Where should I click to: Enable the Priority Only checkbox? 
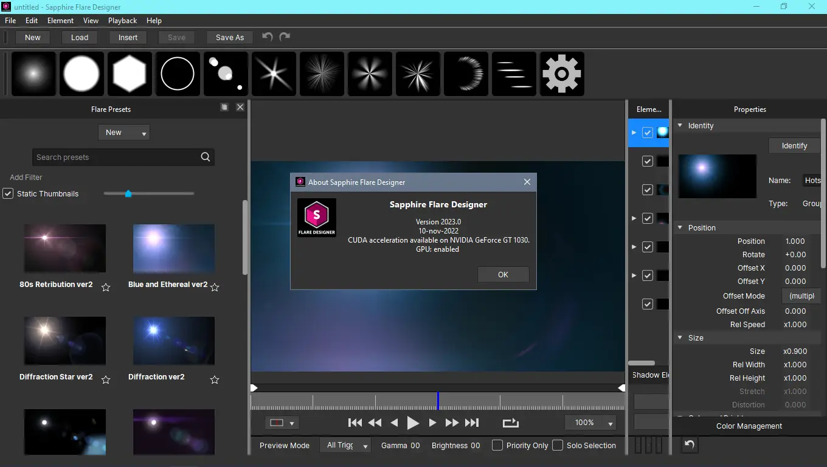click(497, 445)
